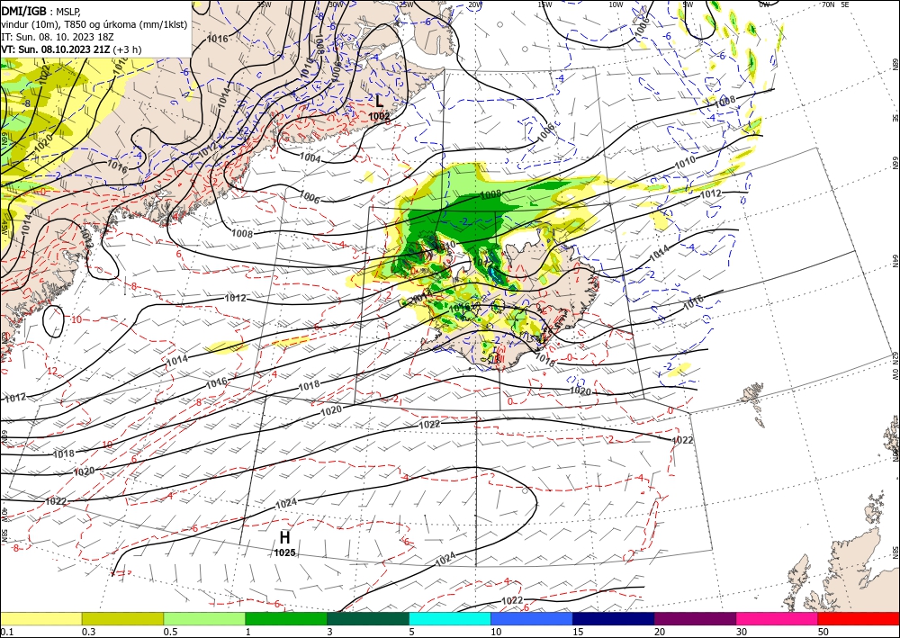Select the dark green 3–5 legend swatch
The height and width of the screenshot is (638, 900).
coord(368,618)
